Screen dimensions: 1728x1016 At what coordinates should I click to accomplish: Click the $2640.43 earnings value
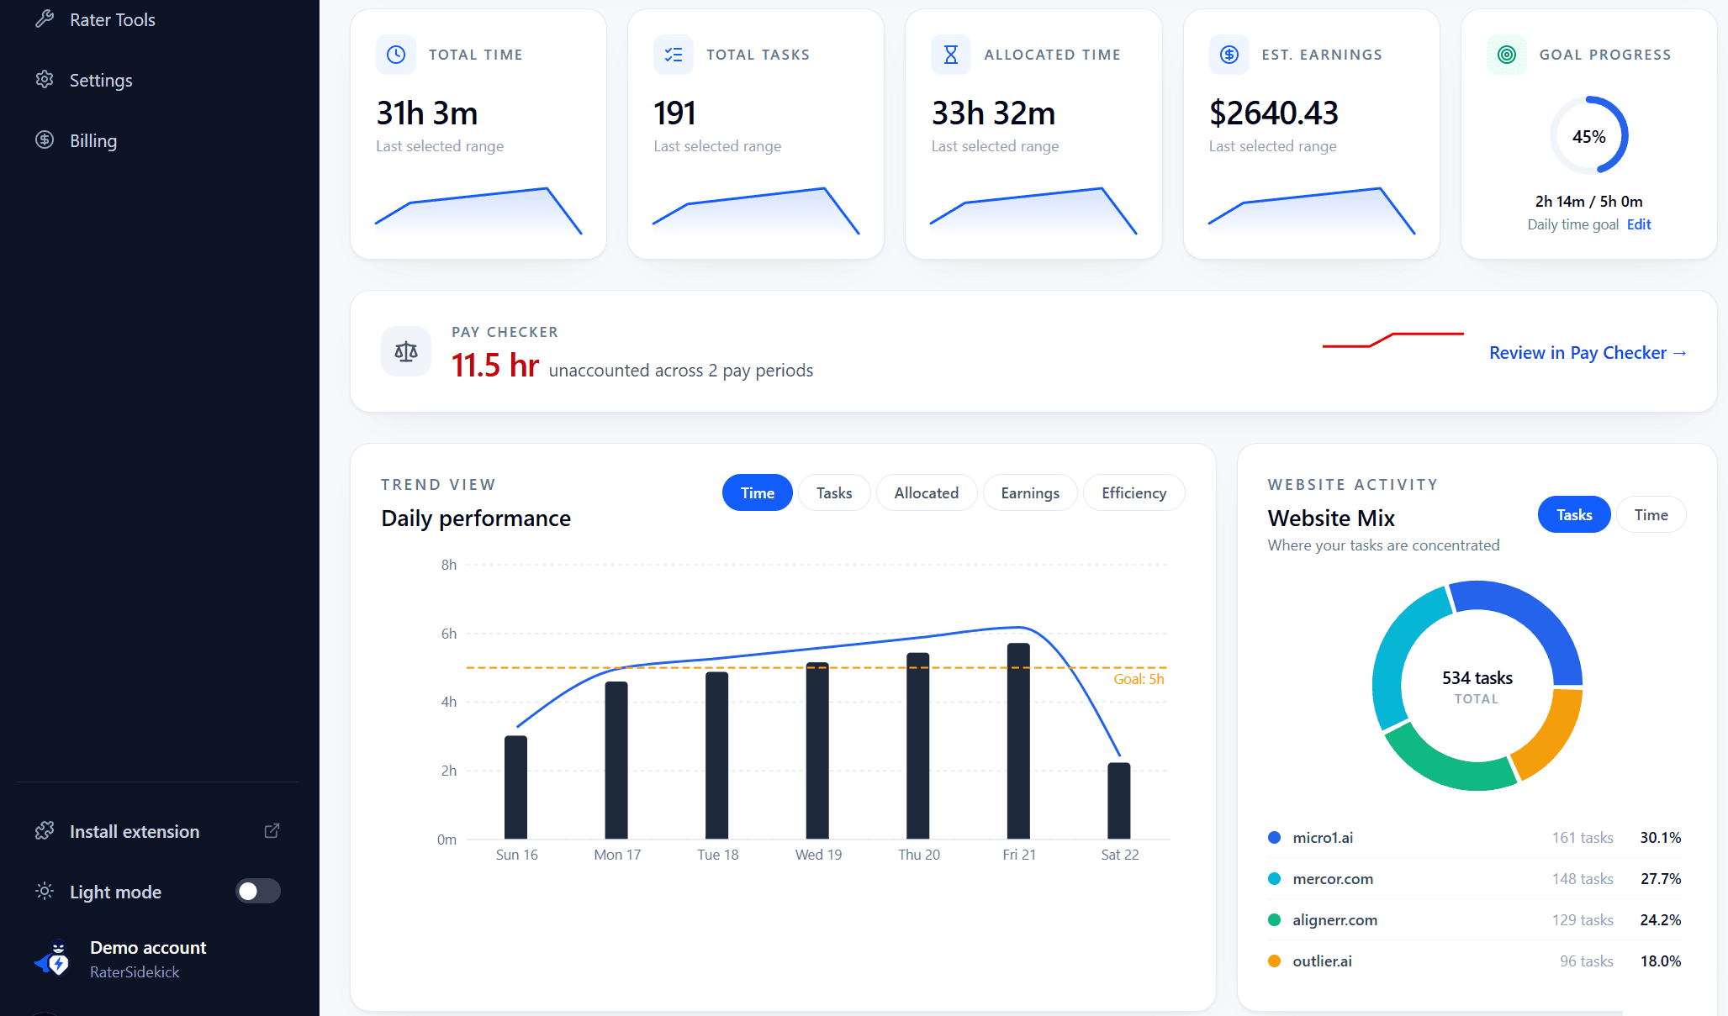pos(1273,113)
